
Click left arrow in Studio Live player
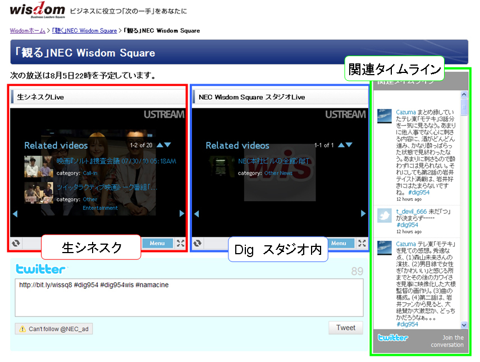(196, 214)
